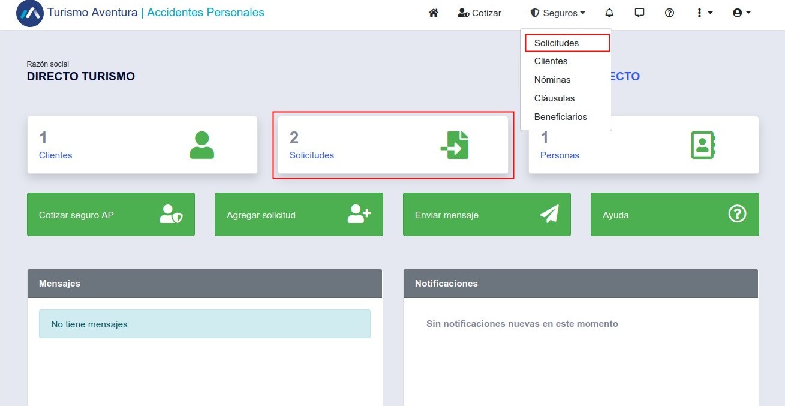Click Cotizar in the top navigation
Viewport: 785px width, 406px height.
click(479, 13)
